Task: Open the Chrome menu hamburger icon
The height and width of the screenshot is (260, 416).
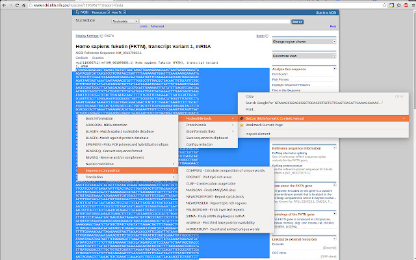Action: pyautogui.click(x=413, y=5)
